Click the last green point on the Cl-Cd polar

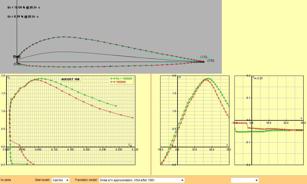(116, 106)
